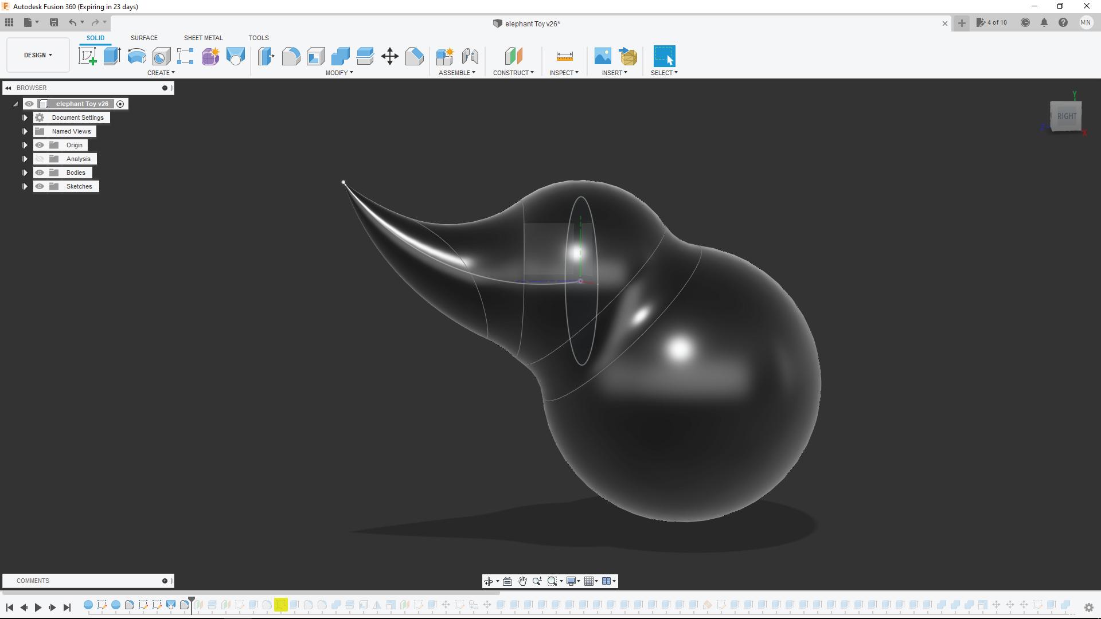Click the Extrude tool icon
Image resolution: width=1101 pixels, height=619 pixels.
(112, 56)
